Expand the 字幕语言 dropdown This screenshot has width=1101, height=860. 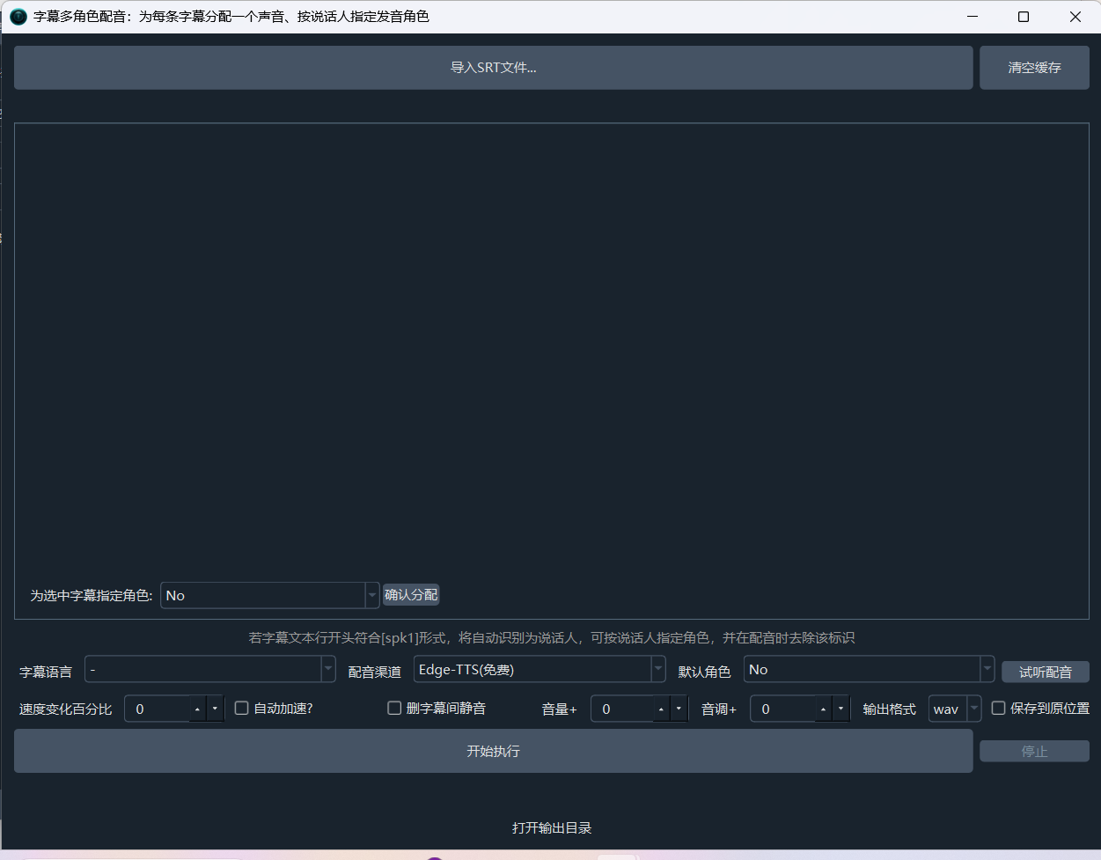(x=209, y=670)
